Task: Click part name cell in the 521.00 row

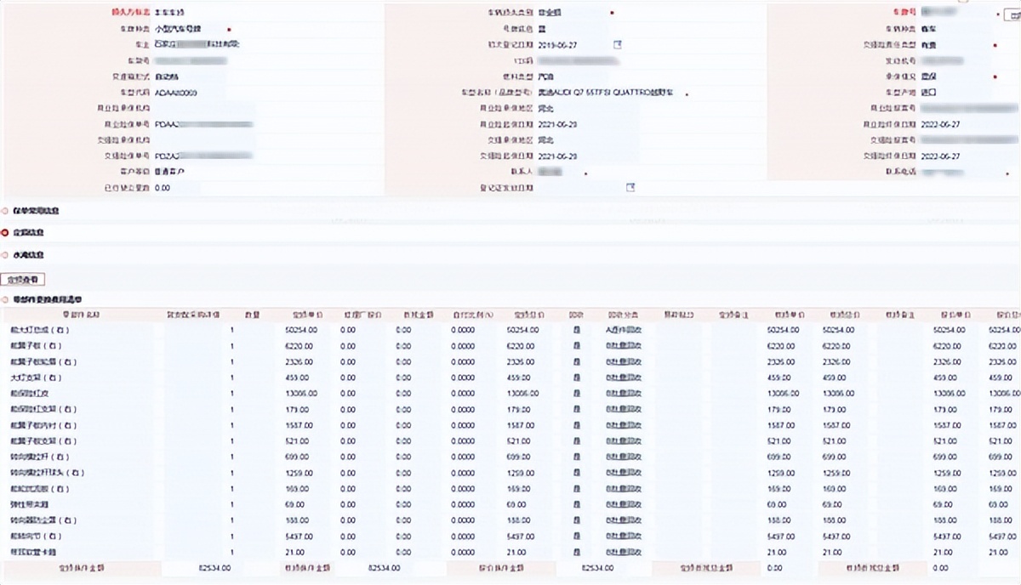Action: 42,440
